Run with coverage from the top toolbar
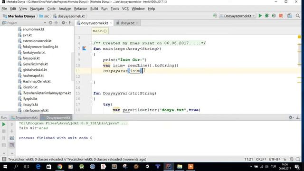304x171 pixels. 274,16
